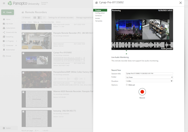Enable the Webcast checkbox
This screenshot has height=132, width=188.
pyautogui.click(x=127, y=85)
